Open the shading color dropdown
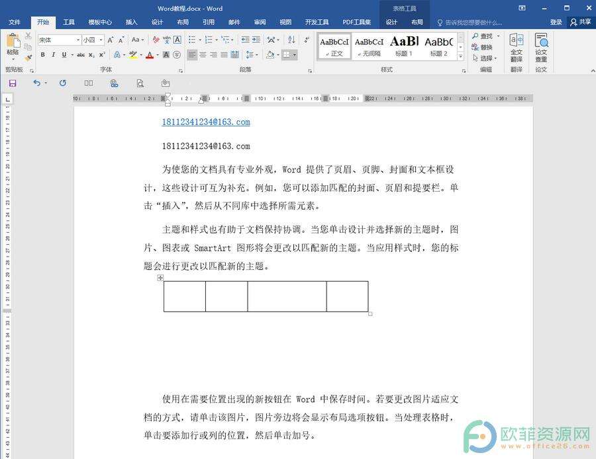The width and height of the screenshot is (596, 459). click(x=279, y=55)
